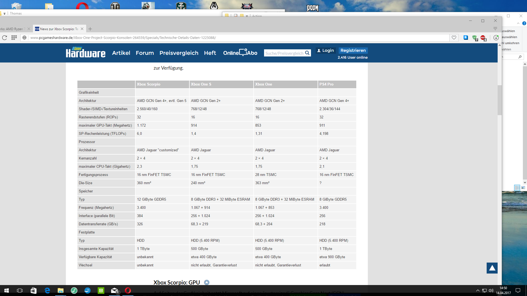The height and width of the screenshot is (296, 527).
Task: Click the search magnifier icon on site
Action: pyautogui.click(x=307, y=53)
